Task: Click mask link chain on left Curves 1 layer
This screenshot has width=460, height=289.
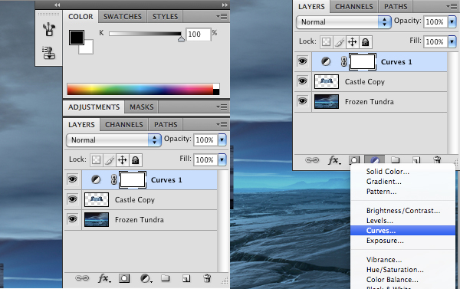Action: click(x=113, y=179)
